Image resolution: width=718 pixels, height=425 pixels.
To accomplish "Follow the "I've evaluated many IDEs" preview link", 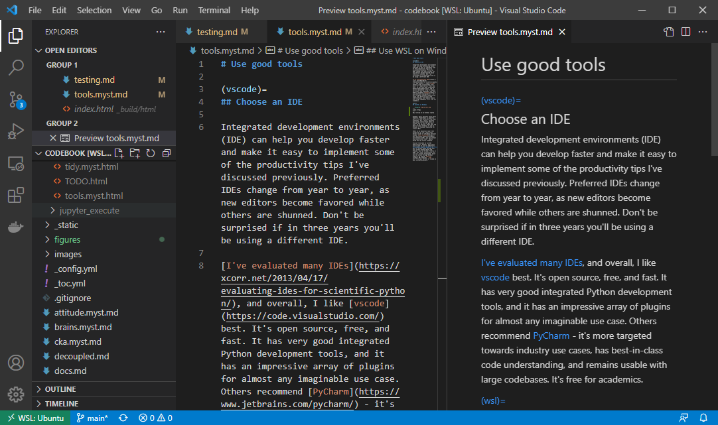I will 532,263.
